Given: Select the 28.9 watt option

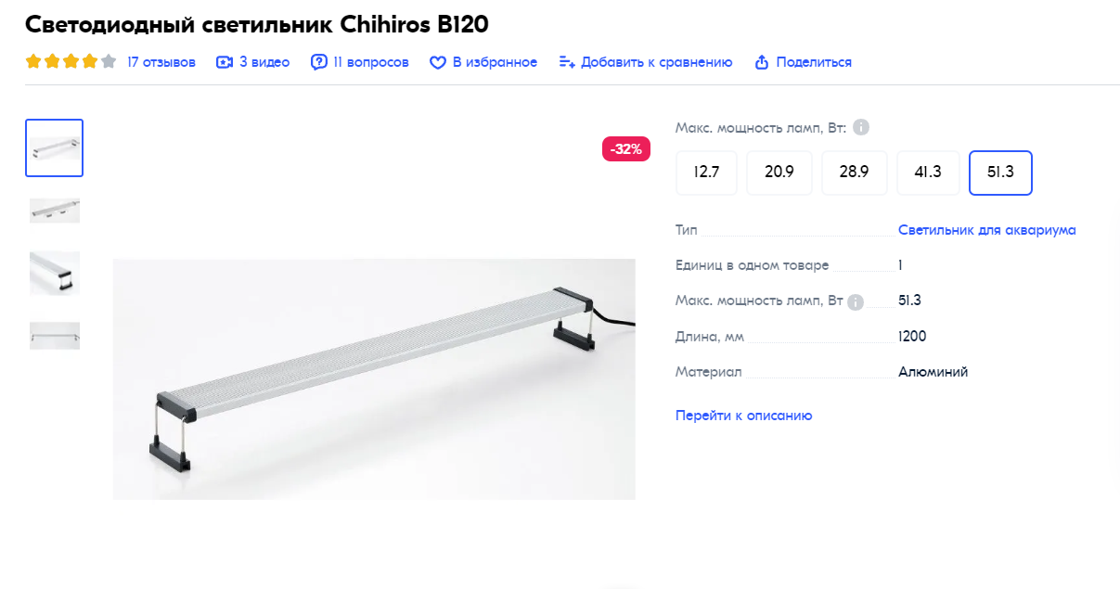Looking at the screenshot, I should click(854, 173).
